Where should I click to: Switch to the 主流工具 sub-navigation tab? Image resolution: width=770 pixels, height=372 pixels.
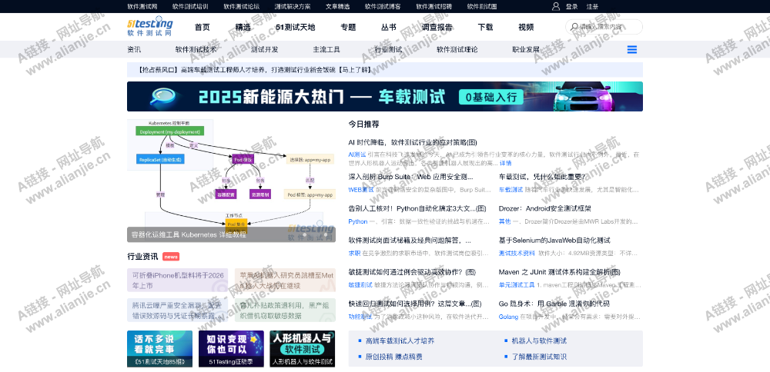[326, 49]
